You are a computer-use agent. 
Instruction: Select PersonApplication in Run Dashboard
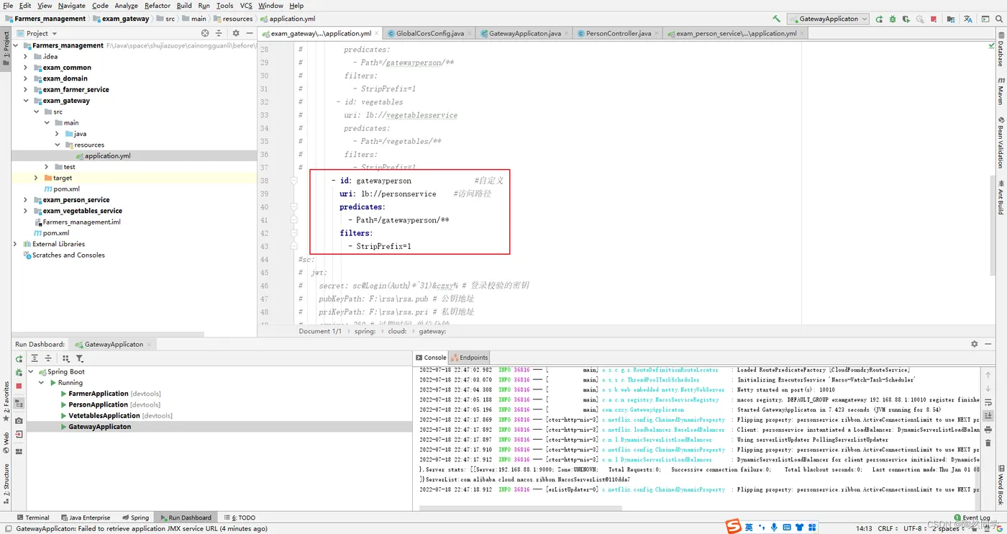click(98, 404)
